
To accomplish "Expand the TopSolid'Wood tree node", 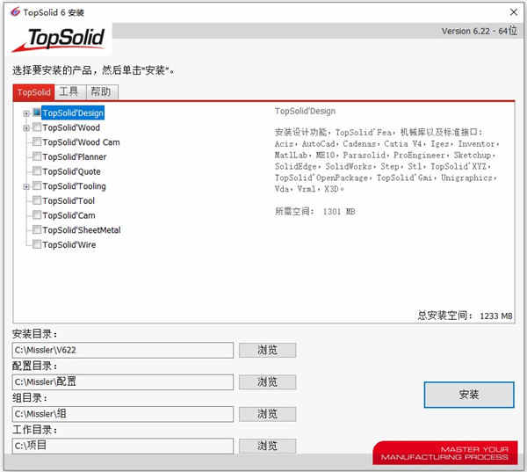I will pyautogui.click(x=26, y=127).
